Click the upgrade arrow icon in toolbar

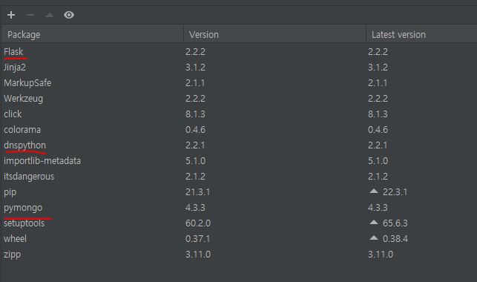click(x=50, y=15)
